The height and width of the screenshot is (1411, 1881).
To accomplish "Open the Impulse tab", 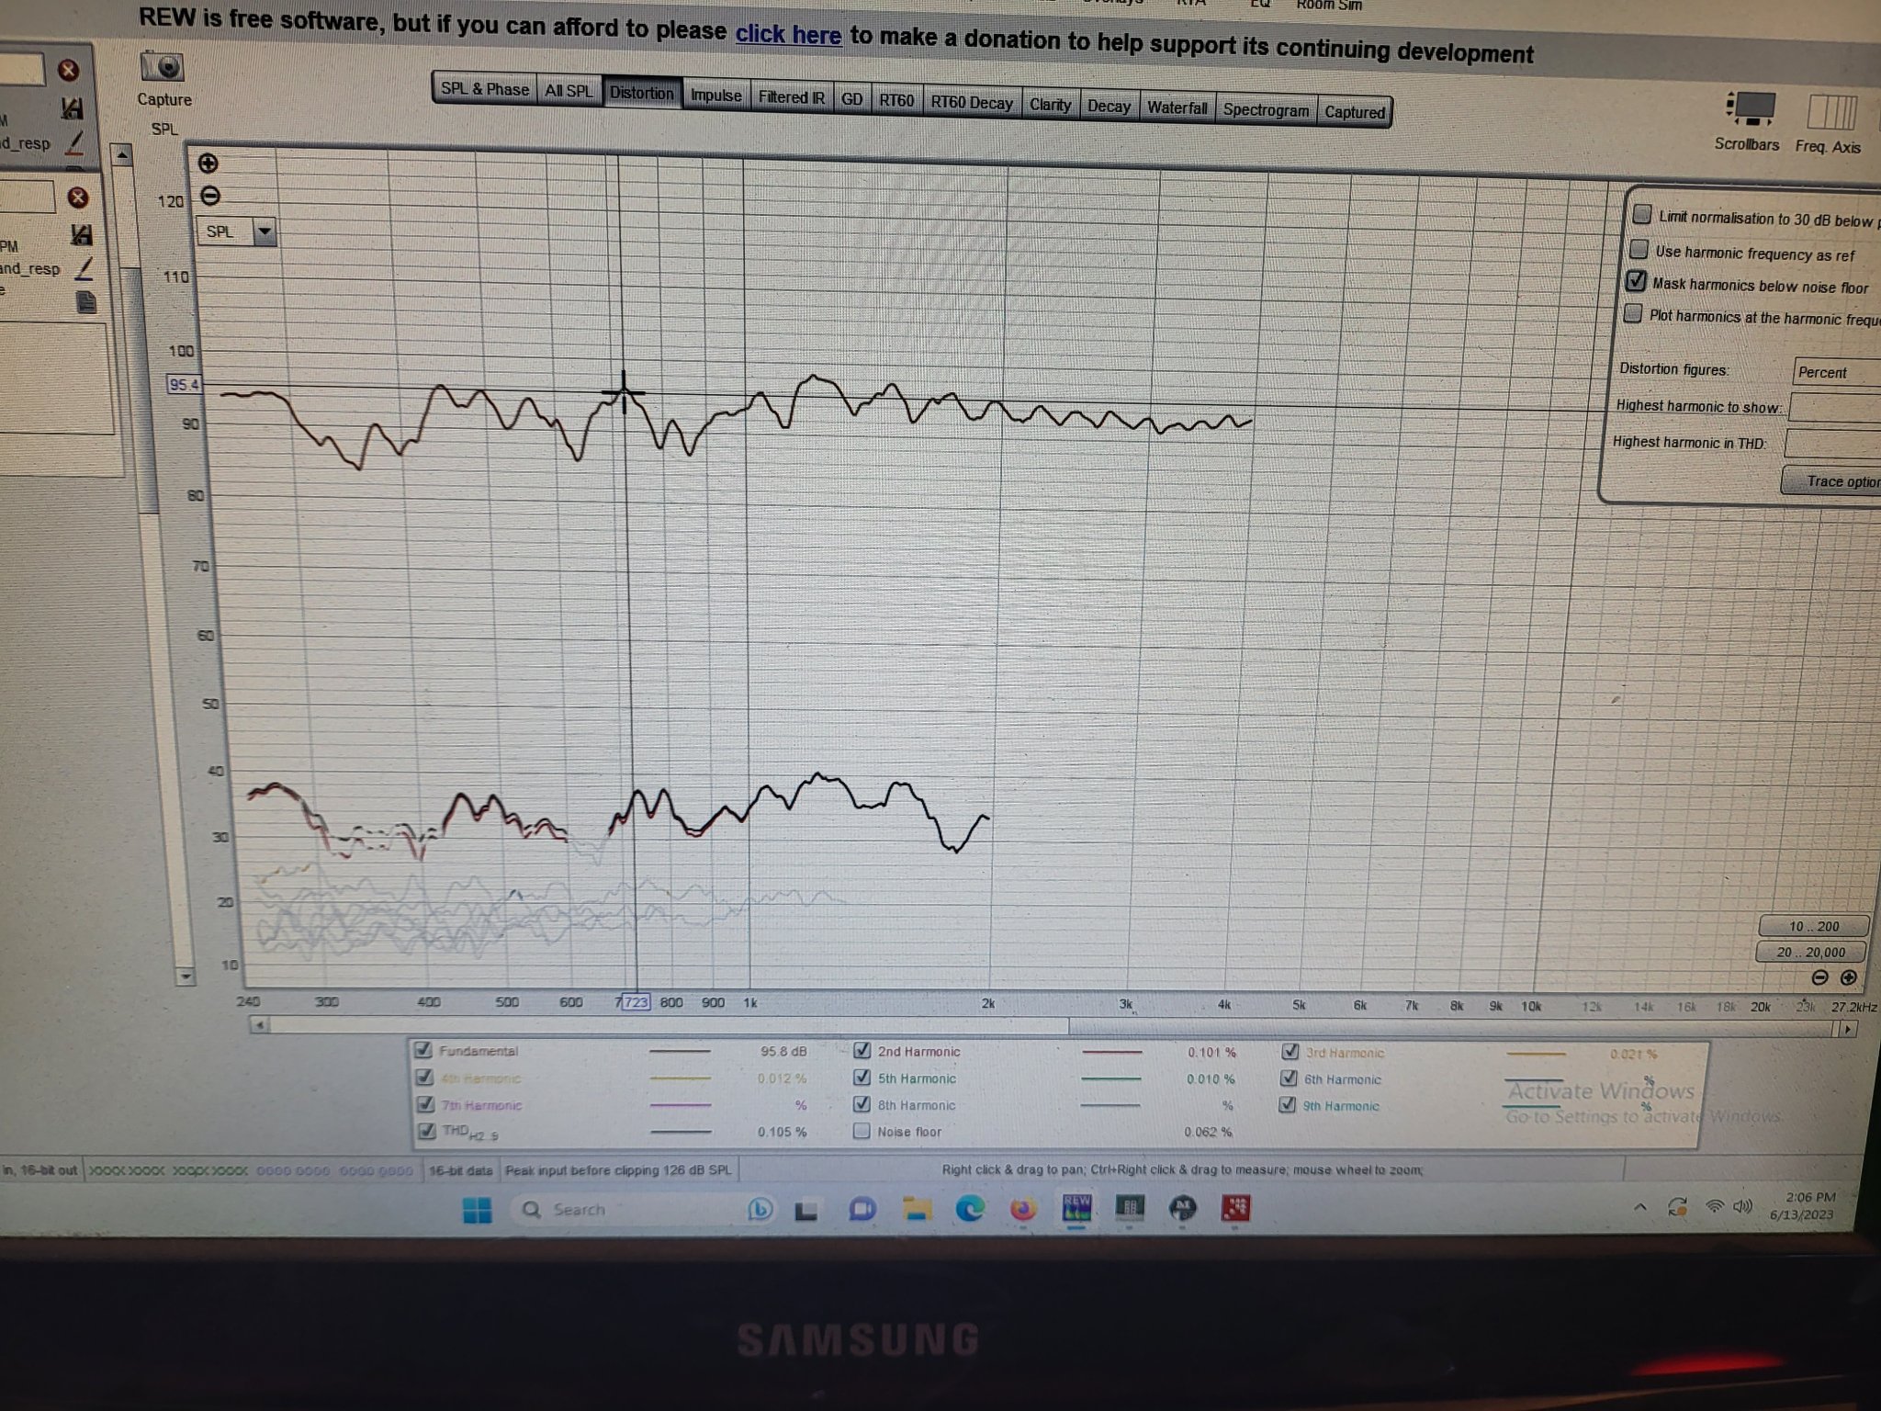I will [715, 95].
